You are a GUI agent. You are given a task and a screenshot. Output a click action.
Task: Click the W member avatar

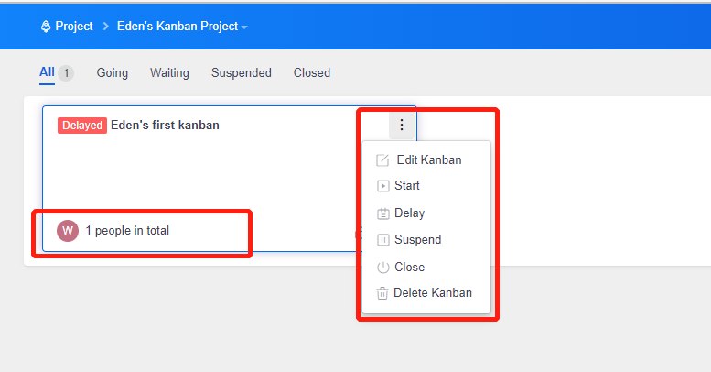[x=68, y=231]
